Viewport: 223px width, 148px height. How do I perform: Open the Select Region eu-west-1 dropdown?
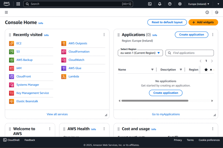140,53
